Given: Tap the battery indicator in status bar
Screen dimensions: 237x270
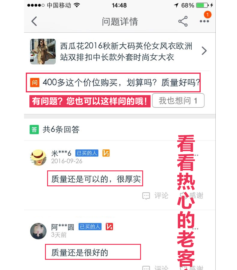Looking at the screenshot, I should tap(202, 5).
